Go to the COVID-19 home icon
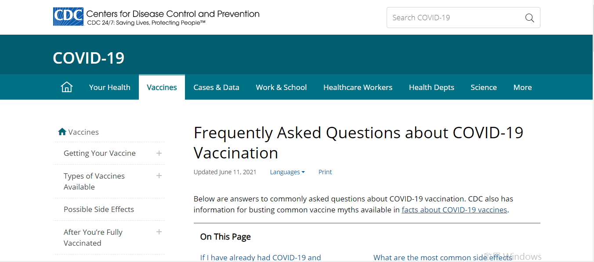The width and height of the screenshot is (594, 262). (x=66, y=87)
